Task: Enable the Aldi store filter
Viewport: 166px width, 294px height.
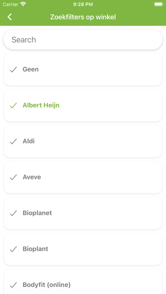Action: [83, 142]
